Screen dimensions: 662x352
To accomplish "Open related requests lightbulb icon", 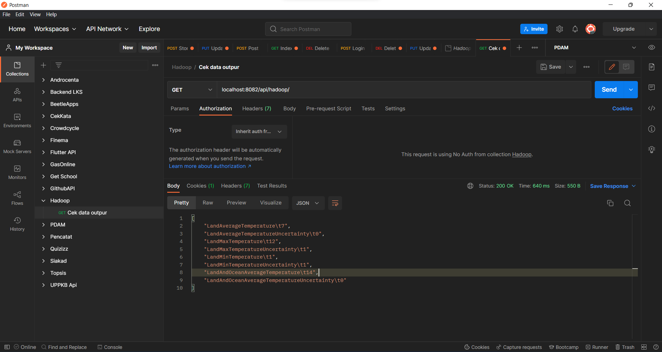I will click(652, 150).
